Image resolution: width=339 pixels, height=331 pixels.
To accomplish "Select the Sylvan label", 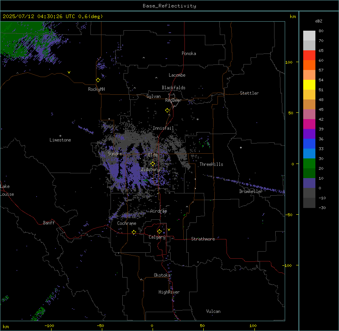I will click(x=153, y=96).
